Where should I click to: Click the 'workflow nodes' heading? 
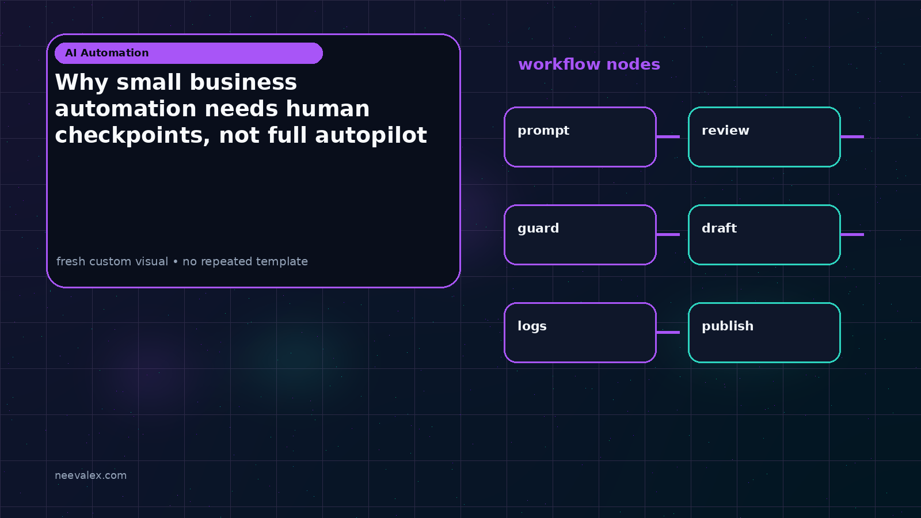589,64
